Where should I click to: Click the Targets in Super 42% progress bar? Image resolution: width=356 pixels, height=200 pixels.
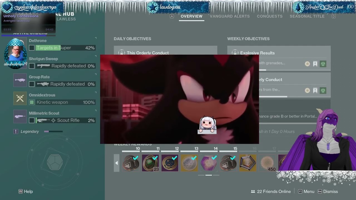(66, 48)
